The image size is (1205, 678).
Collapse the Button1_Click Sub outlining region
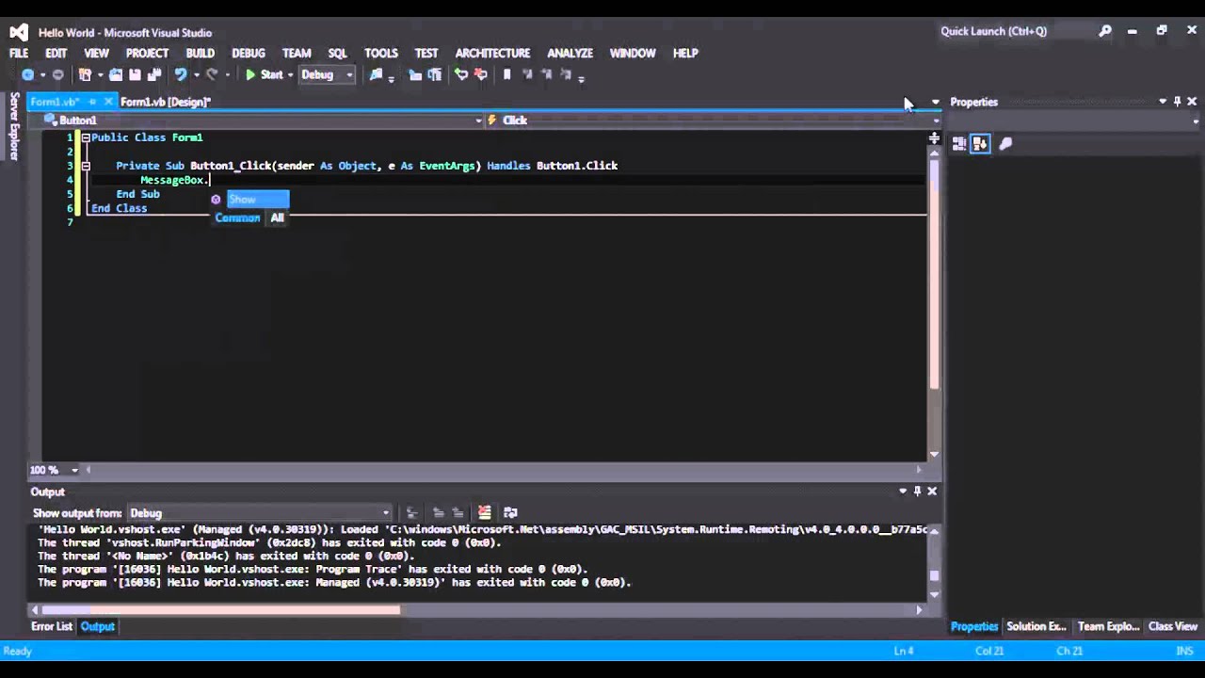[x=86, y=166]
